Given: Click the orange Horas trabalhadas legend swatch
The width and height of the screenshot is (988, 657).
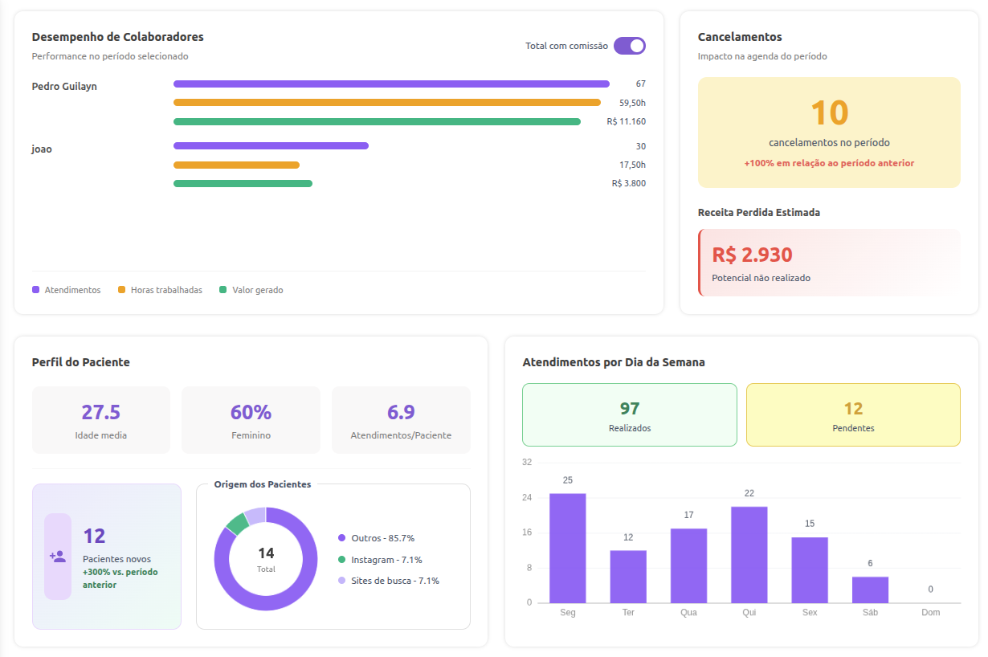Looking at the screenshot, I should click(121, 290).
